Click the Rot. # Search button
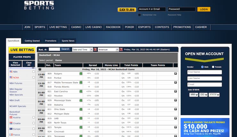The width and height of the screenshot is (237, 137). [x=65, y=49]
